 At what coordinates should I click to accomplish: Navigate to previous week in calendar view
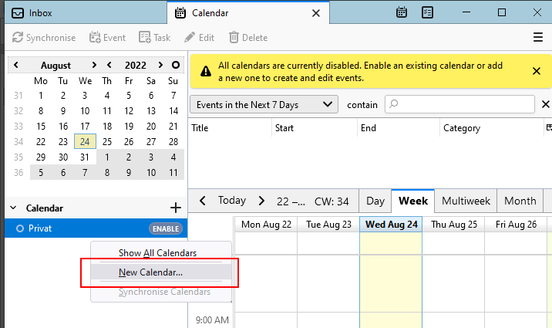point(202,201)
